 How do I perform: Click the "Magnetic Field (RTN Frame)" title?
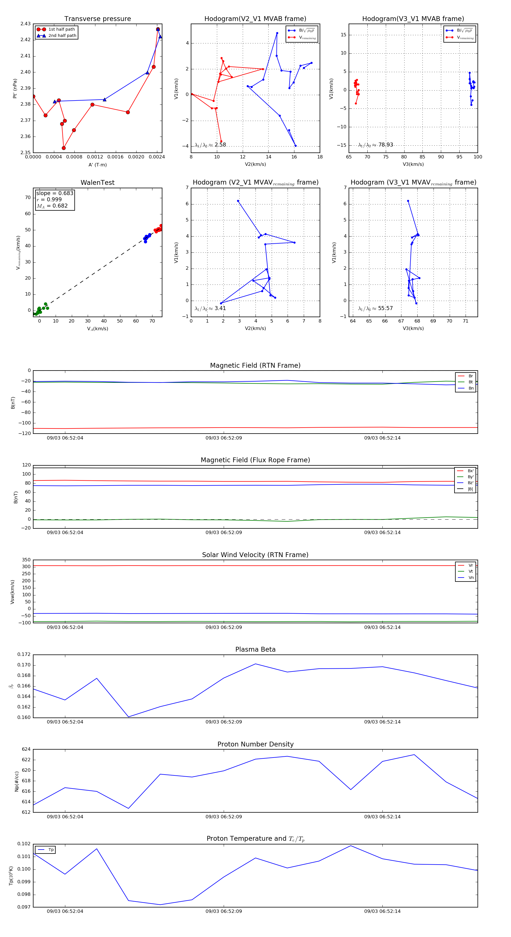[255, 365]
